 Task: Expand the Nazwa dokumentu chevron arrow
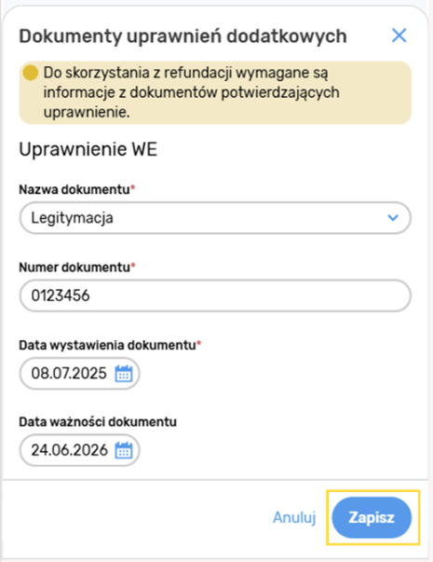[393, 217]
